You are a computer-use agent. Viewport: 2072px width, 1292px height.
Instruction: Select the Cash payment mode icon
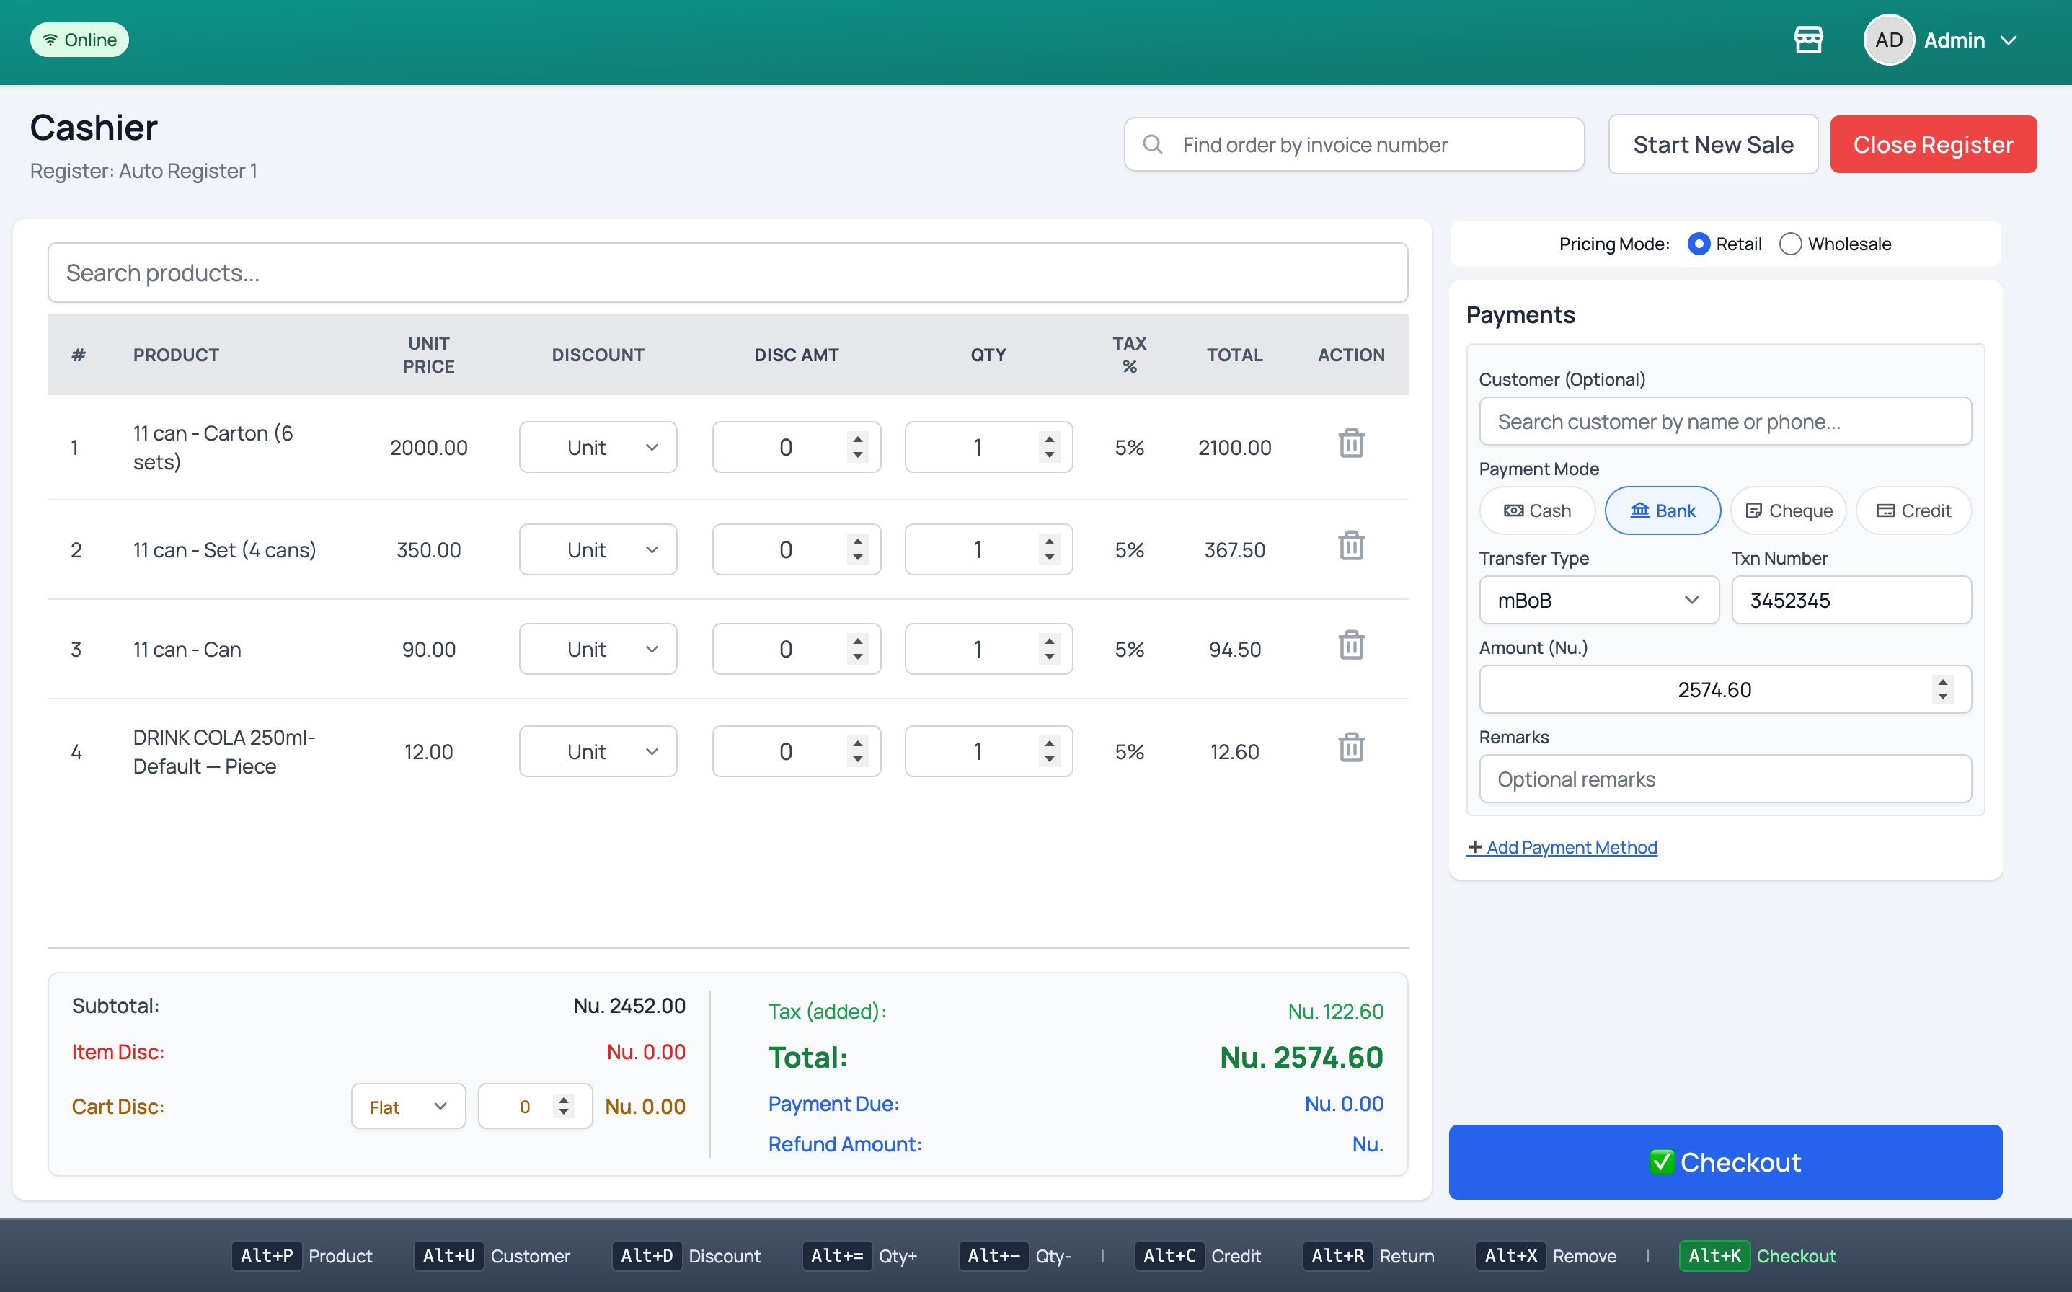1514,510
